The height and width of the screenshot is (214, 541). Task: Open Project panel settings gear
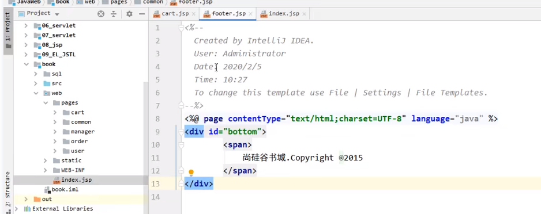129,14
